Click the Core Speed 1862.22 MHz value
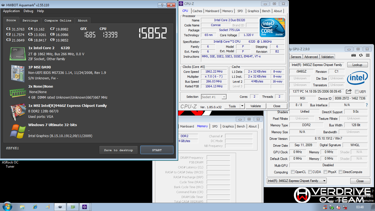This screenshot has width=375, height=211. (214, 71)
